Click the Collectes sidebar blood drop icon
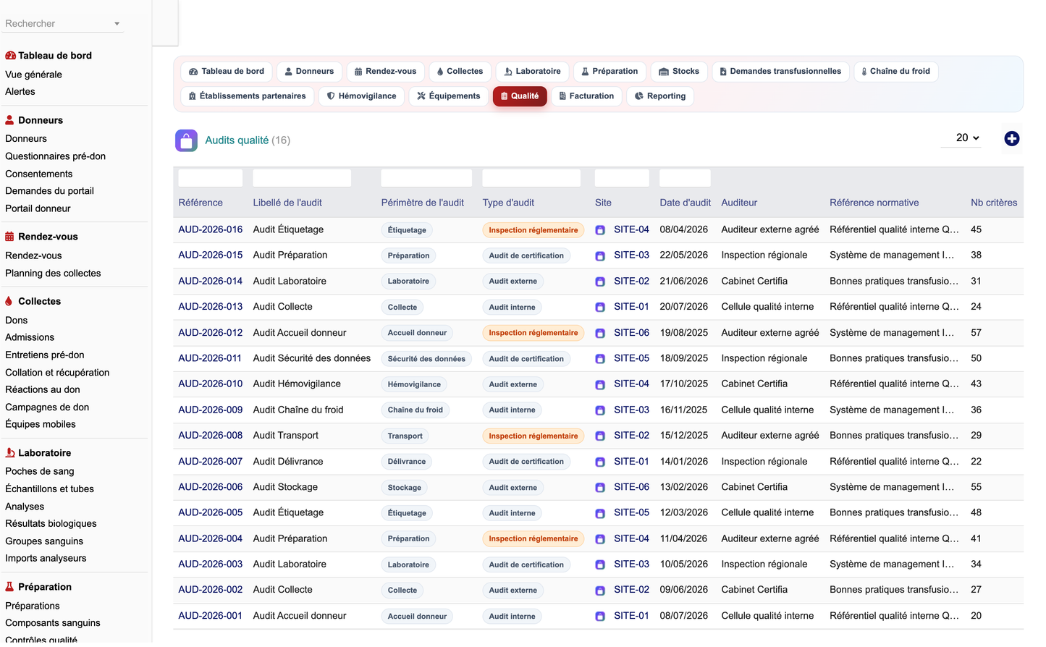This screenshot has height=647, width=1046. pos(9,301)
